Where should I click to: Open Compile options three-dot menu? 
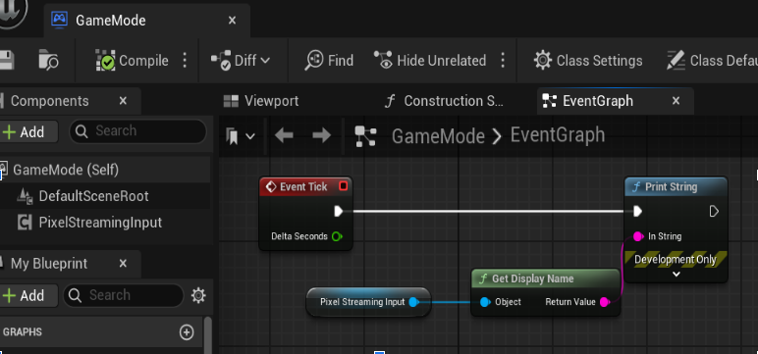[x=185, y=61]
